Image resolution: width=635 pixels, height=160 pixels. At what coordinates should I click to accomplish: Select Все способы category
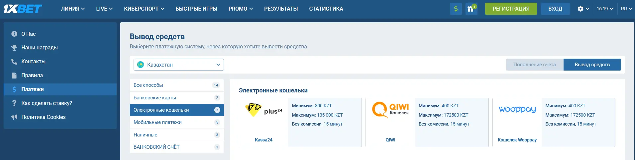(x=177, y=85)
